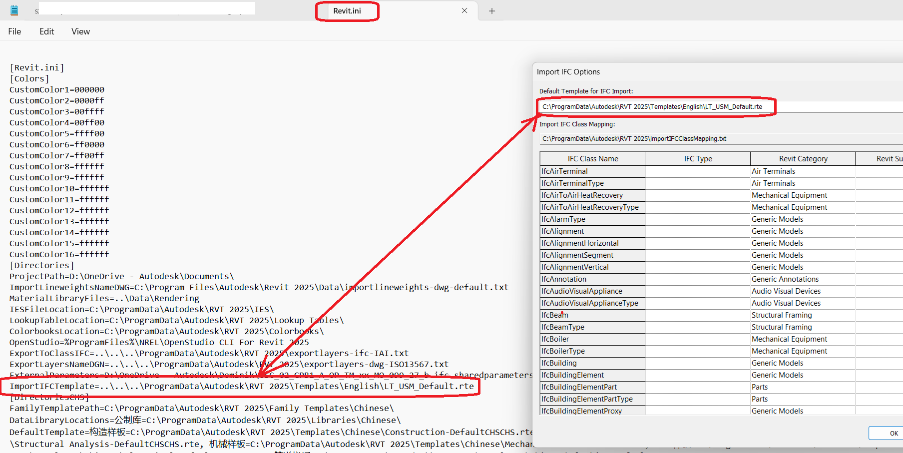This screenshot has width=903, height=453.
Task: Click the IFC Type column header
Action: pyautogui.click(x=697, y=158)
